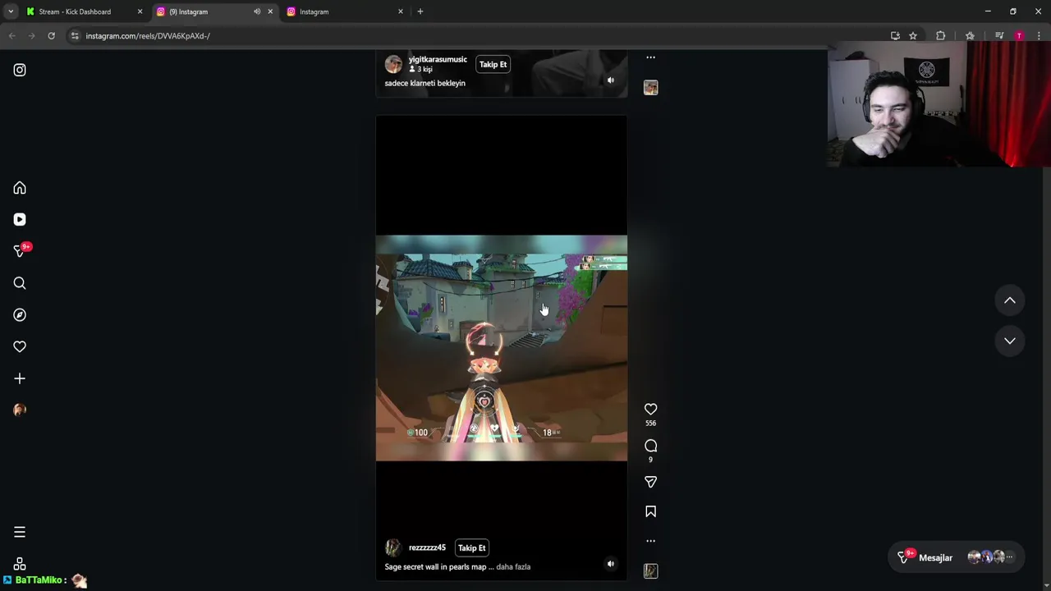Viewport: 1051px width, 591px height.
Task: Open Notifications heart icon in sidebar
Action: [x=20, y=346]
